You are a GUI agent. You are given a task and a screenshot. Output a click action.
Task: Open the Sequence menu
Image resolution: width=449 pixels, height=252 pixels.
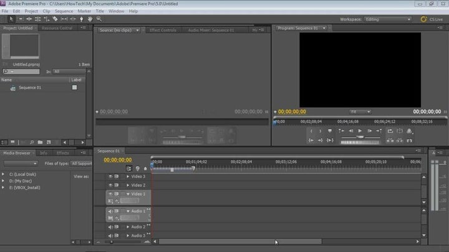63,11
